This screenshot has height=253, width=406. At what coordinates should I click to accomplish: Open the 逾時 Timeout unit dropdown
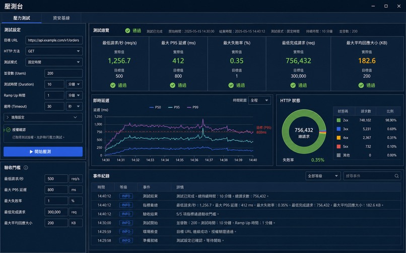(74, 106)
